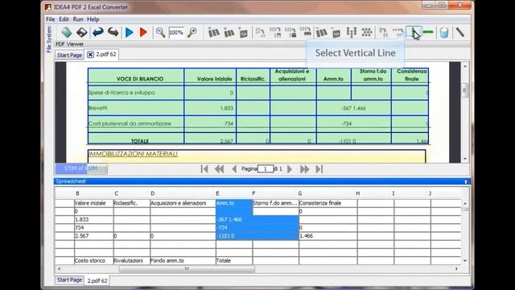Click the highlighted 'Amm.to' spreadsheet cell
This screenshot has height=290, width=515.
coord(234,203)
